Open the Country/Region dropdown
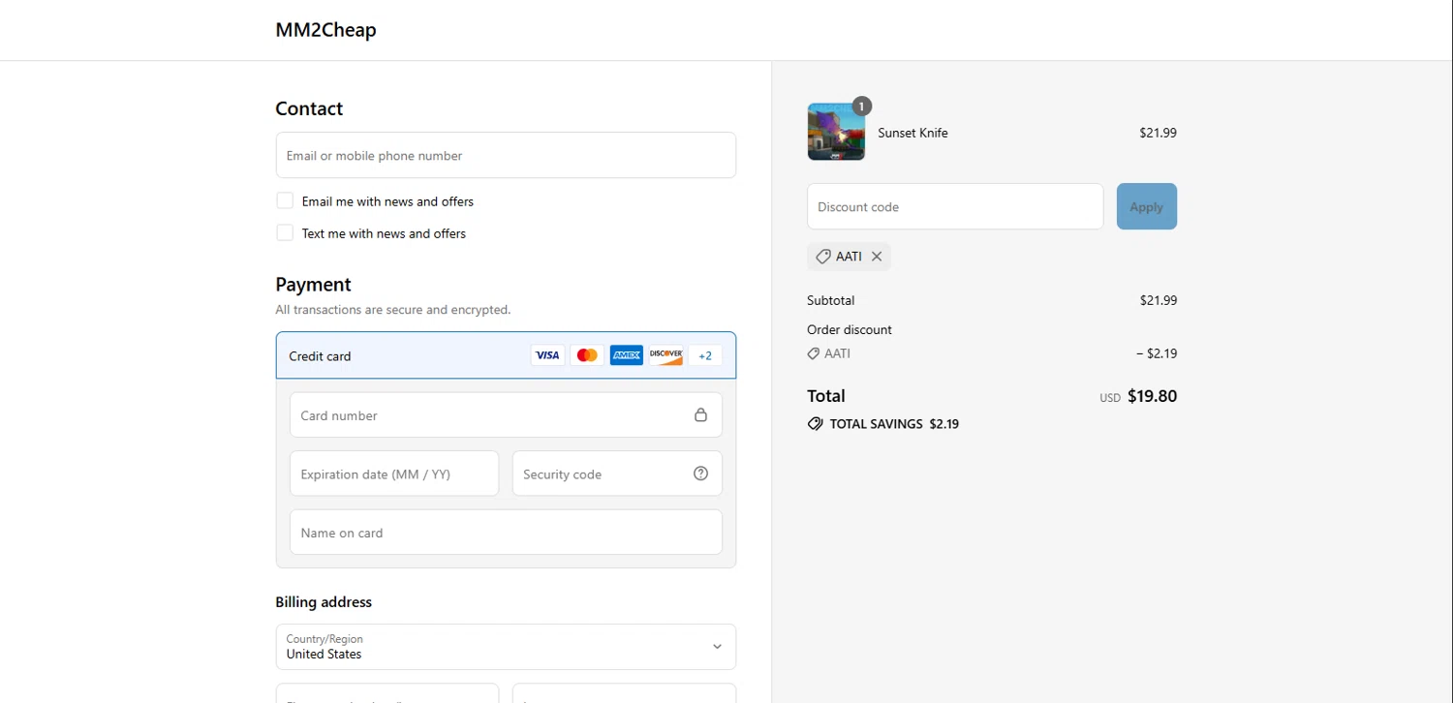Viewport: 1453px width, 703px height. click(x=506, y=647)
